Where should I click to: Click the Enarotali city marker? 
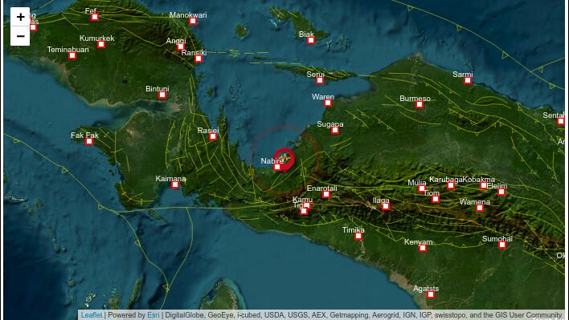(325, 194)
